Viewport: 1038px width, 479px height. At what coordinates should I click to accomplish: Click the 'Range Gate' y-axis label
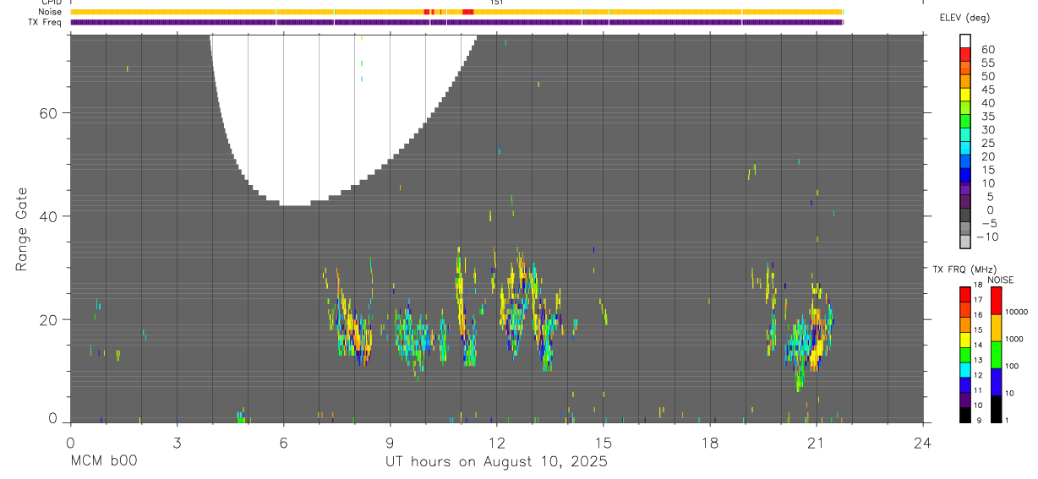tap(22, 229)
